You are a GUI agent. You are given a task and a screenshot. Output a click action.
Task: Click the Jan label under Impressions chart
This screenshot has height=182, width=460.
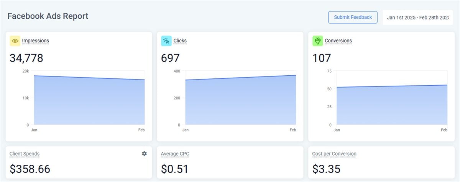[34, 130]
